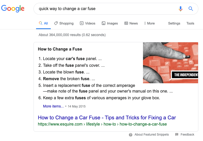Click the voice search microphone icon
The width and height of the screenshot is (203, 141).
[181, 9]
